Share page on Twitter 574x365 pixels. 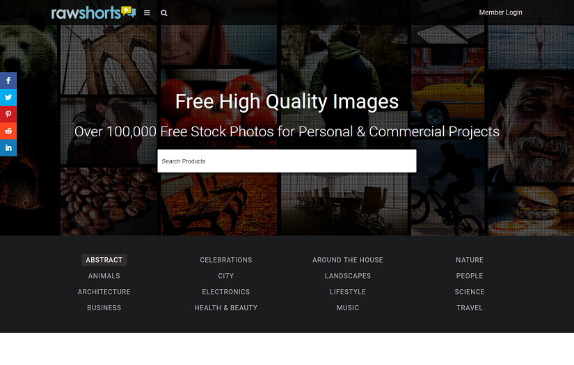[x=8, y=97]
